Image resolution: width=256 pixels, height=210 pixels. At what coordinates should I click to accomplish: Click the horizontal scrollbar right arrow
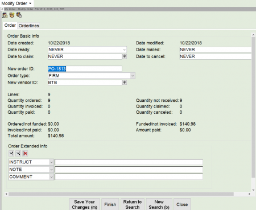point(249,194)
